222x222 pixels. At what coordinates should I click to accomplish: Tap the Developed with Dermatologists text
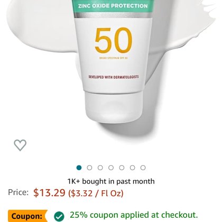pyautogui.click(x=114, y=77)
